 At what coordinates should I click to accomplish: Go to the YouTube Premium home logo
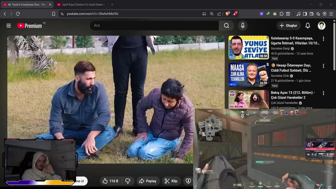[30, 25]
